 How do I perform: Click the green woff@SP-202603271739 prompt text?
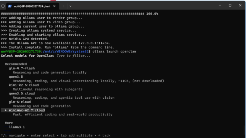pyautogui.click(x=21, y=51)
